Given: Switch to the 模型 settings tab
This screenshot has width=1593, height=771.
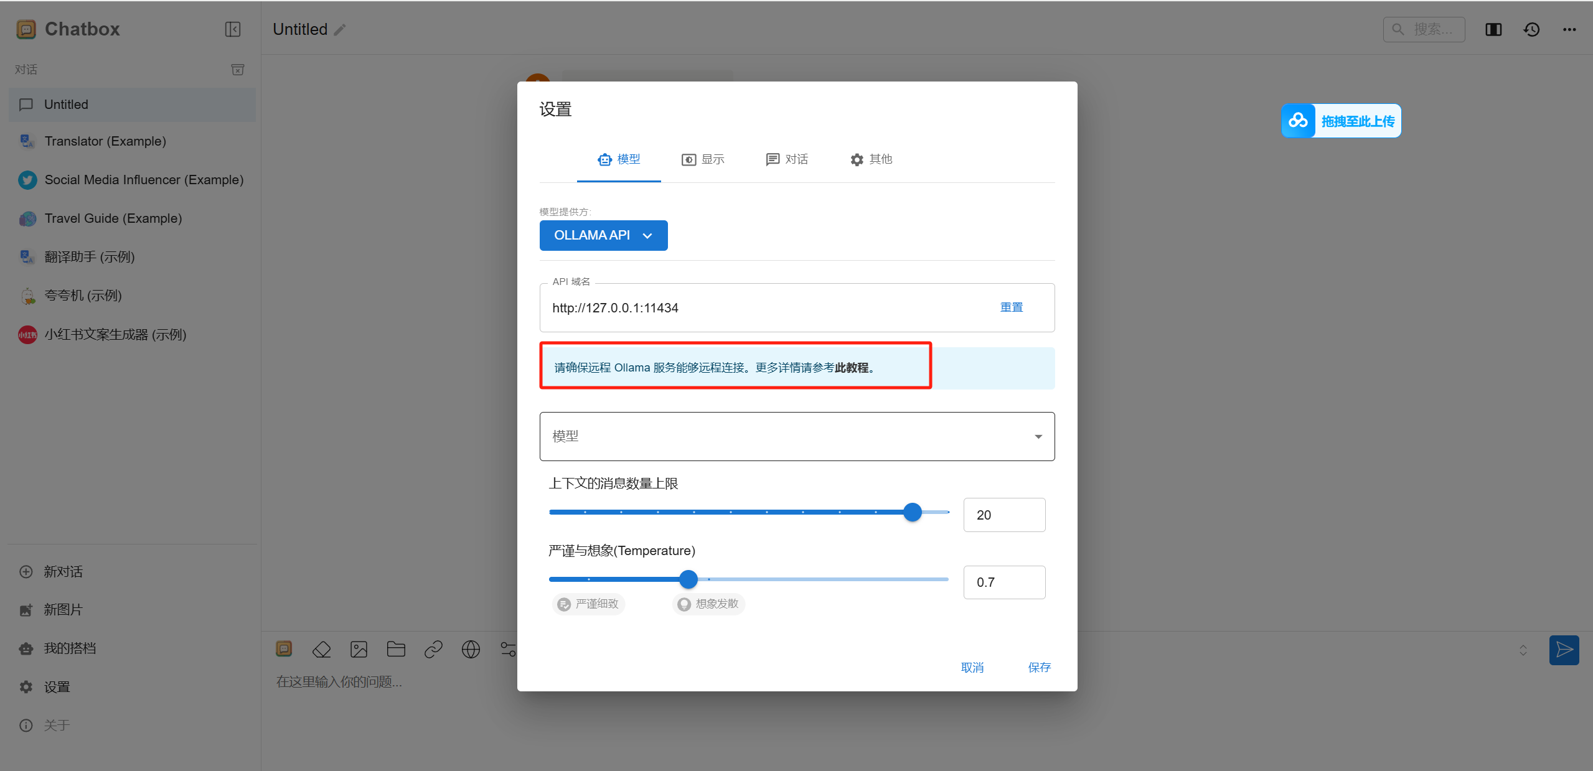Looking at the screenshot, I should coord(619,159).
